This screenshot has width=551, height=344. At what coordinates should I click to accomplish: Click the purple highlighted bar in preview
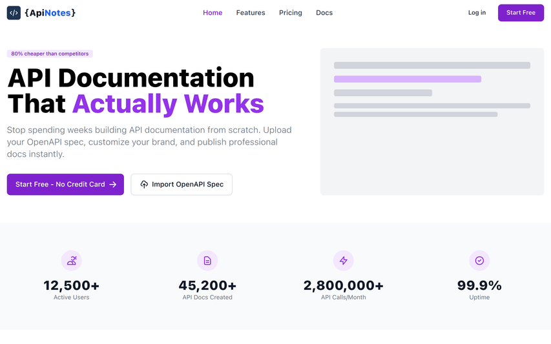(x=407, y=79)
